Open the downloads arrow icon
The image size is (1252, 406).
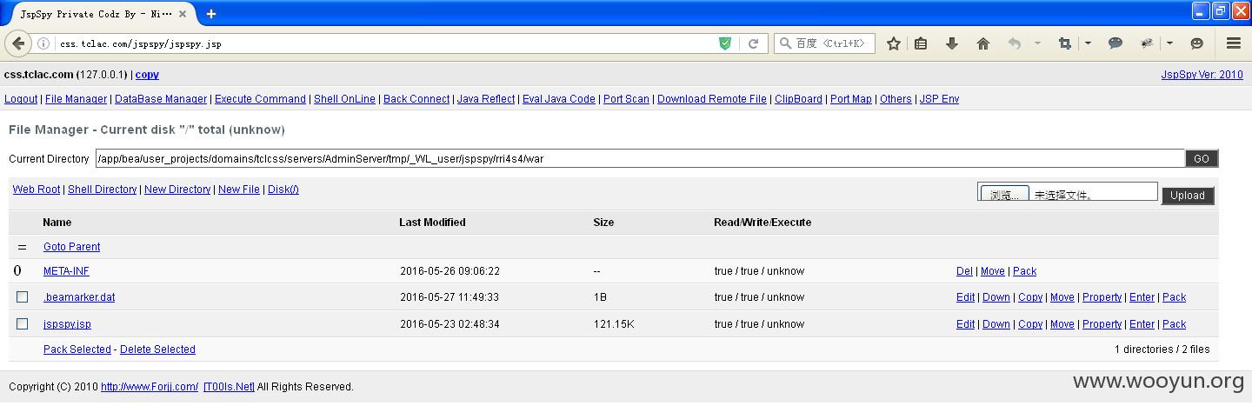pos(952,43)
